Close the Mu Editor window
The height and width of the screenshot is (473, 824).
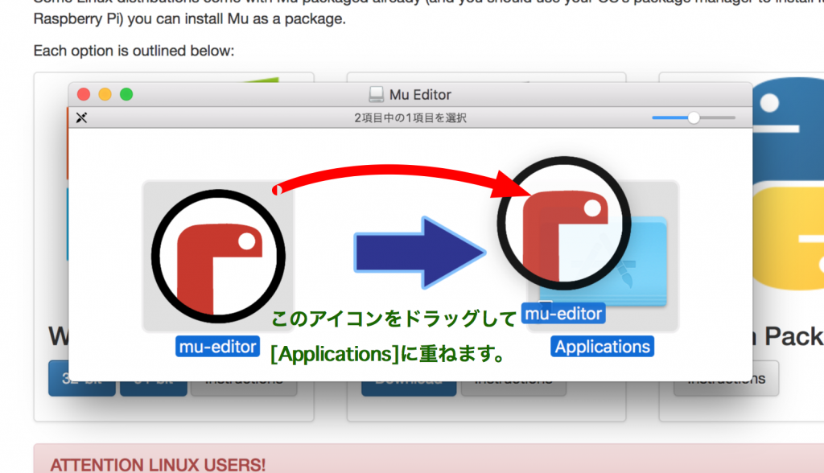(x=84, y=95)
